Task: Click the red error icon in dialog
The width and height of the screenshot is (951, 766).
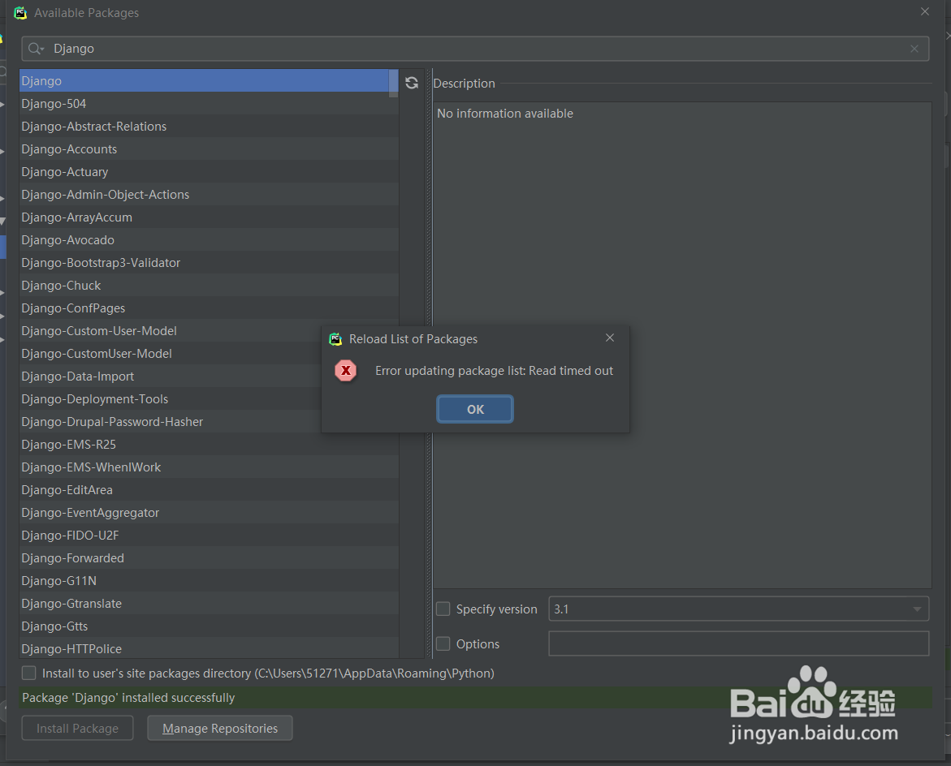Action: [346, 370]
